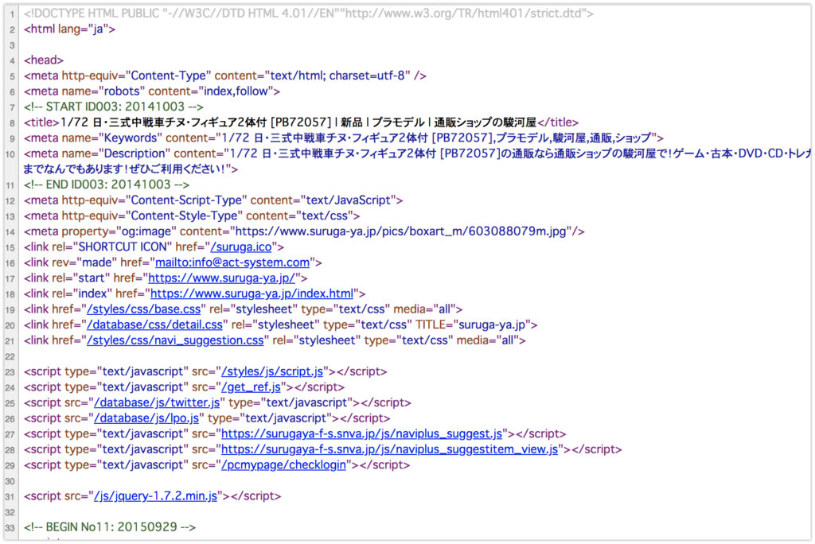Click line number 8 in the gutter
Screen dimensions: 815x544
[x=12, y=123]
